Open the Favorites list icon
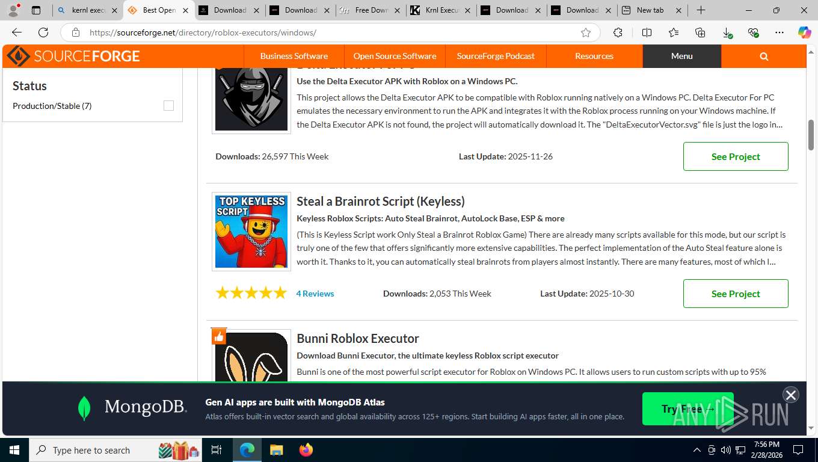This screenshot has width=818, height=462. click(673, 32)
